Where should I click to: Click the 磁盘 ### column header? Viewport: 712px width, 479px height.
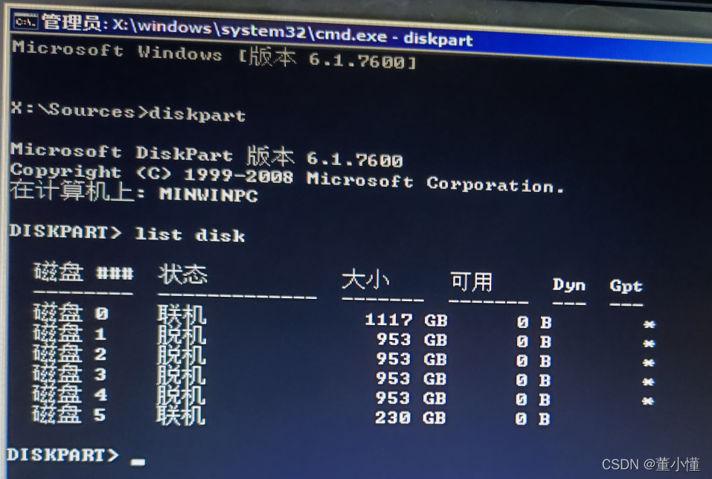tap(83, 272)
